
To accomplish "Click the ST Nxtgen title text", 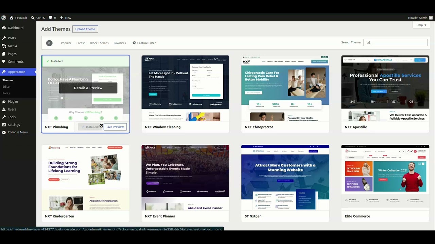I will click(x=253, y=216).
